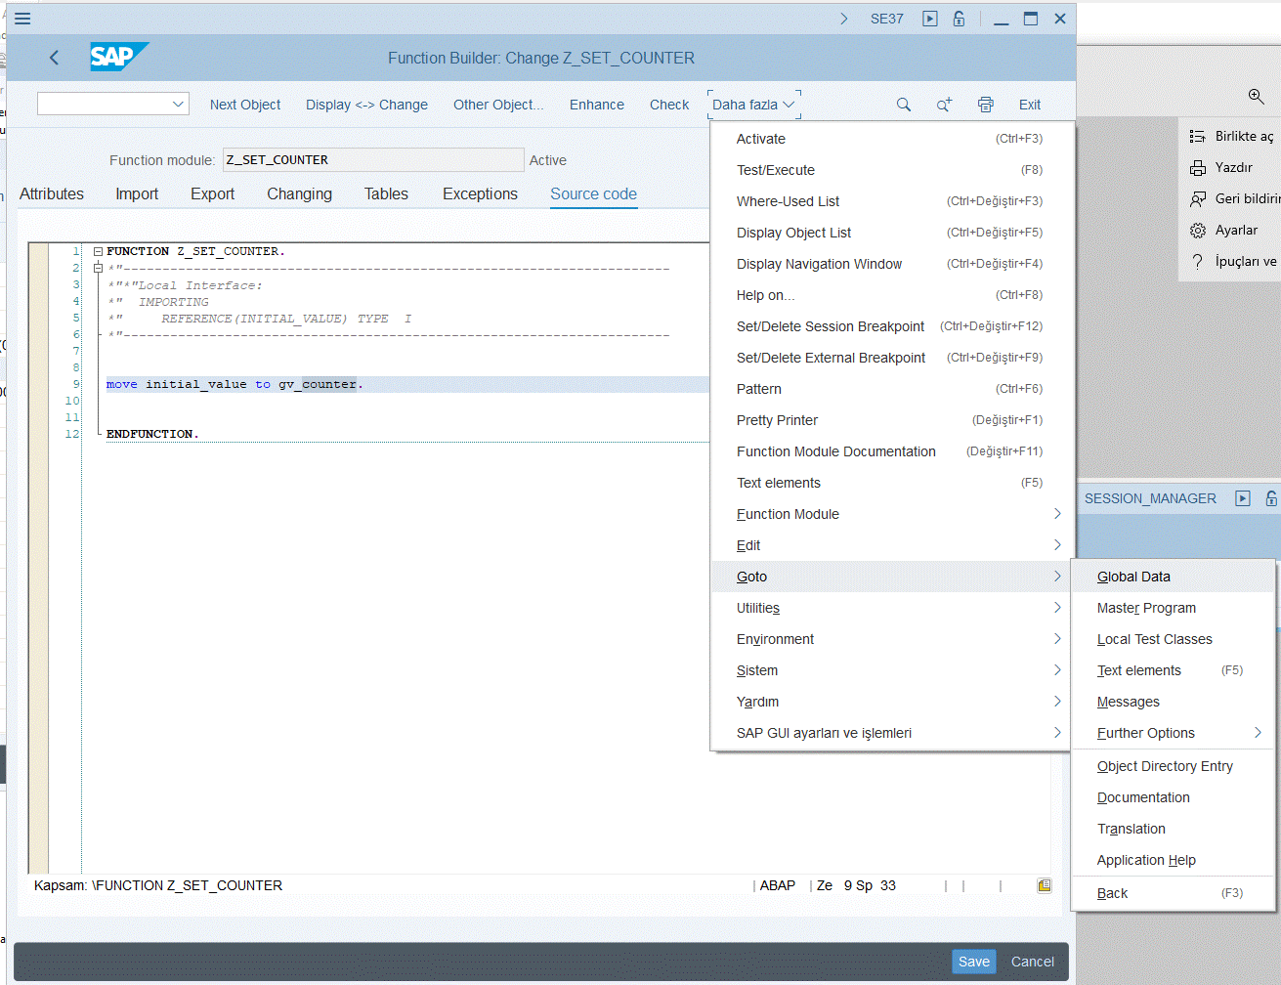Click İpuçları question mark in background panel
The width and height of the screenshot is (1281, 985).
pos(1198,261)
